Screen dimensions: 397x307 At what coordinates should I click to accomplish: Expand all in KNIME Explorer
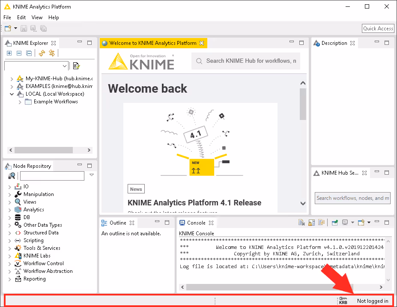pos(9,53)
